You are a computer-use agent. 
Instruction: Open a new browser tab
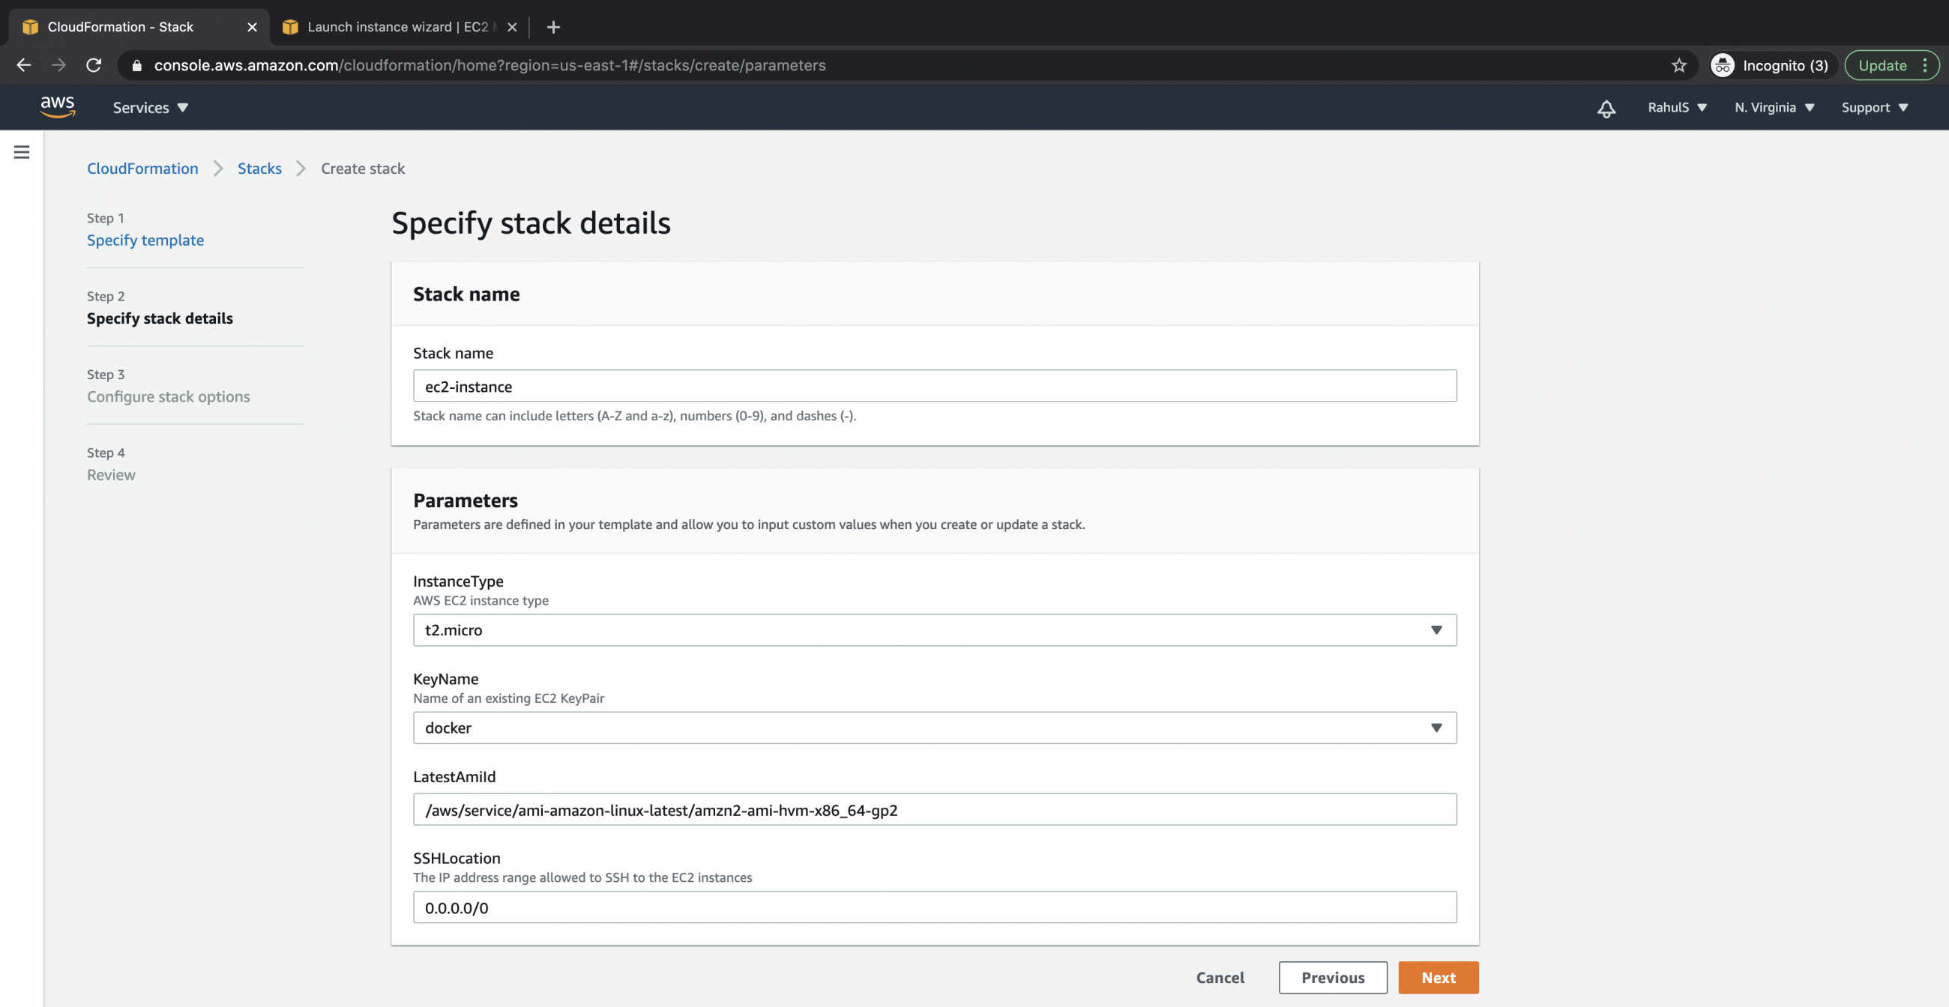553,26
